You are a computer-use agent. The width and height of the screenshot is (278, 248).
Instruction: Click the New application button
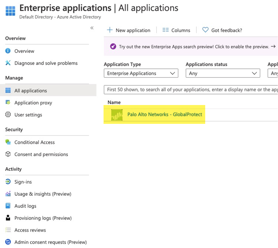point(129,30)
